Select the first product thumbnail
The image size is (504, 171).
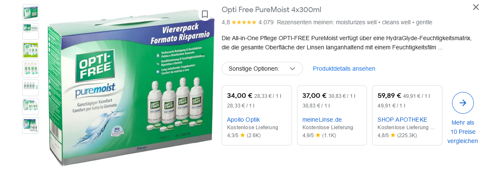(x=31, y=13)
